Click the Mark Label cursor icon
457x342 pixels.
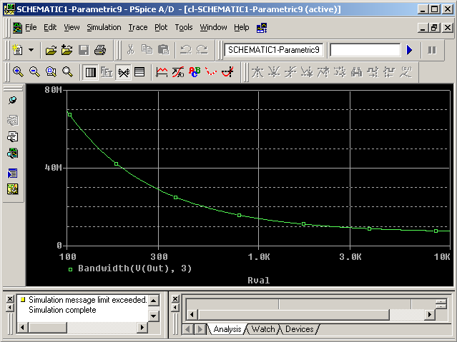pyautogui.click(x=406, y=72)
